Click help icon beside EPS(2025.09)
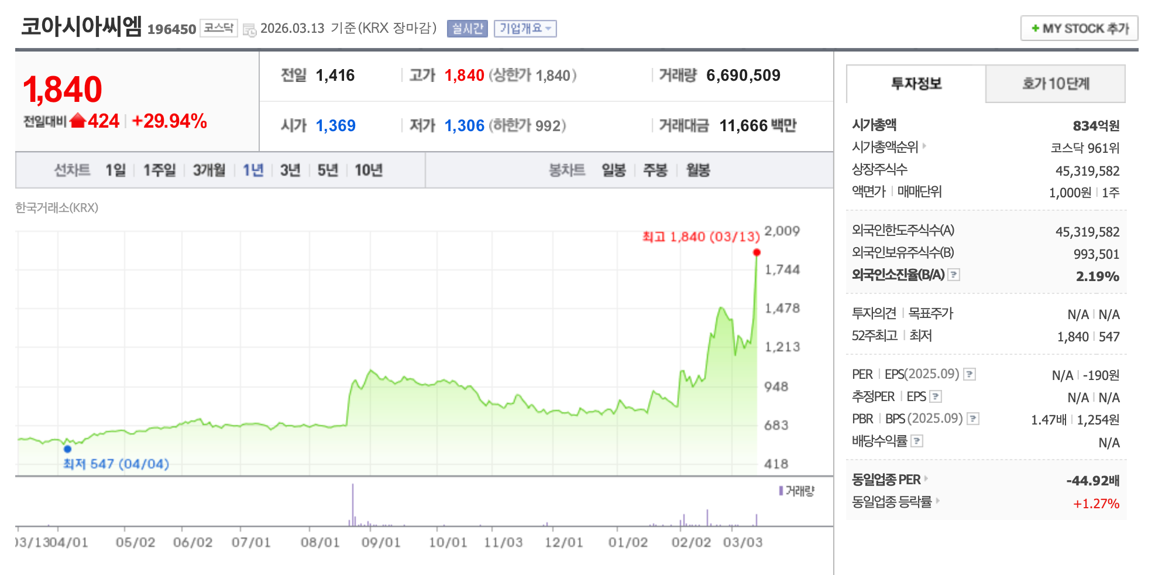Screen dimensions: 1155x575 coord(970,374)
